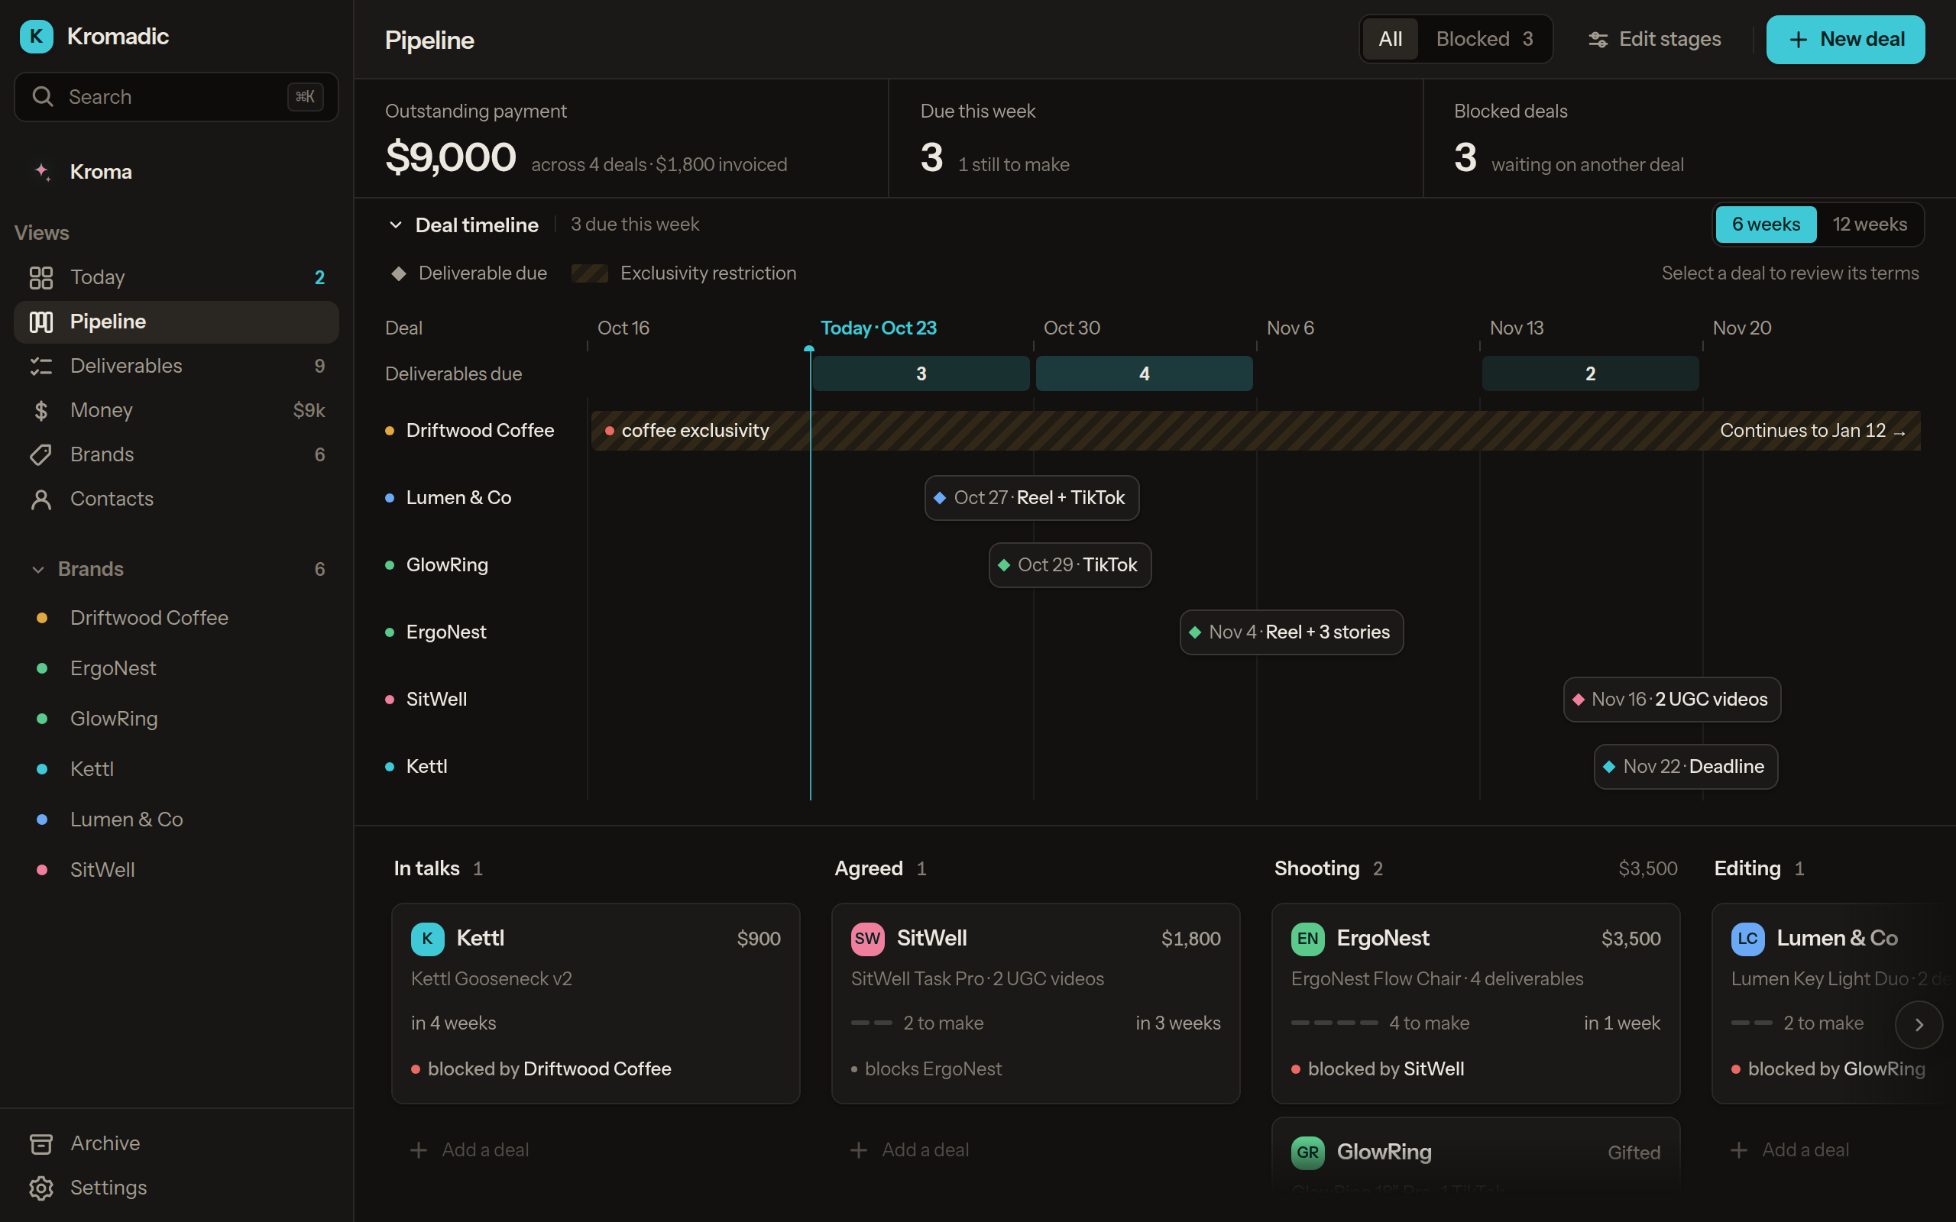Click the SW avatar on SitWell card

[x=867, y=939]
